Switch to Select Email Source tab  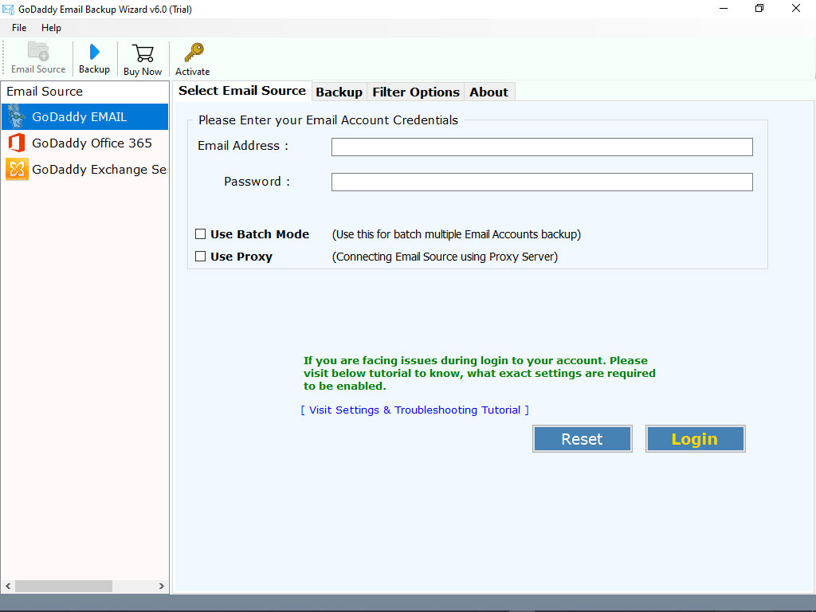coord(242,91)
